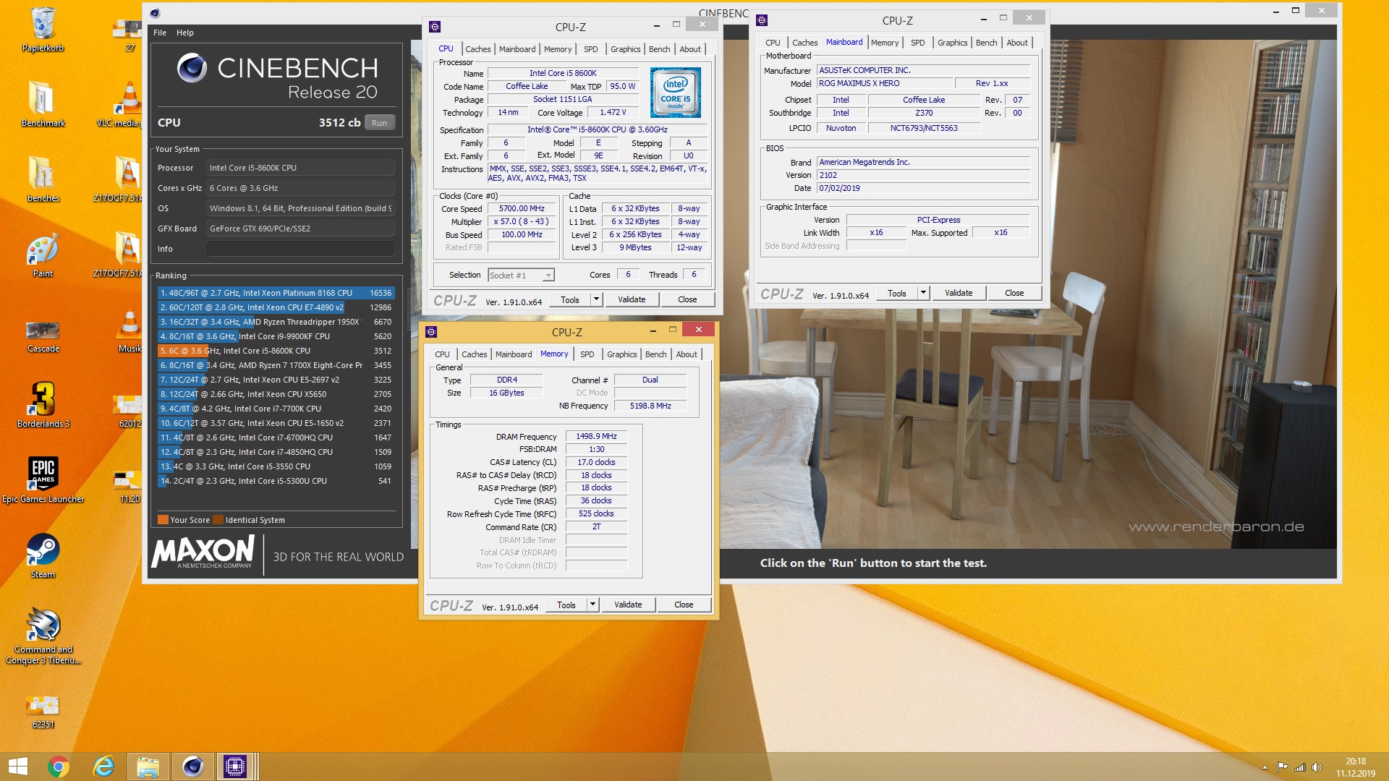Click the ROG MAXIMUS X HERO model field
This screenshot has height=781, width=1389.
(885, 84)
